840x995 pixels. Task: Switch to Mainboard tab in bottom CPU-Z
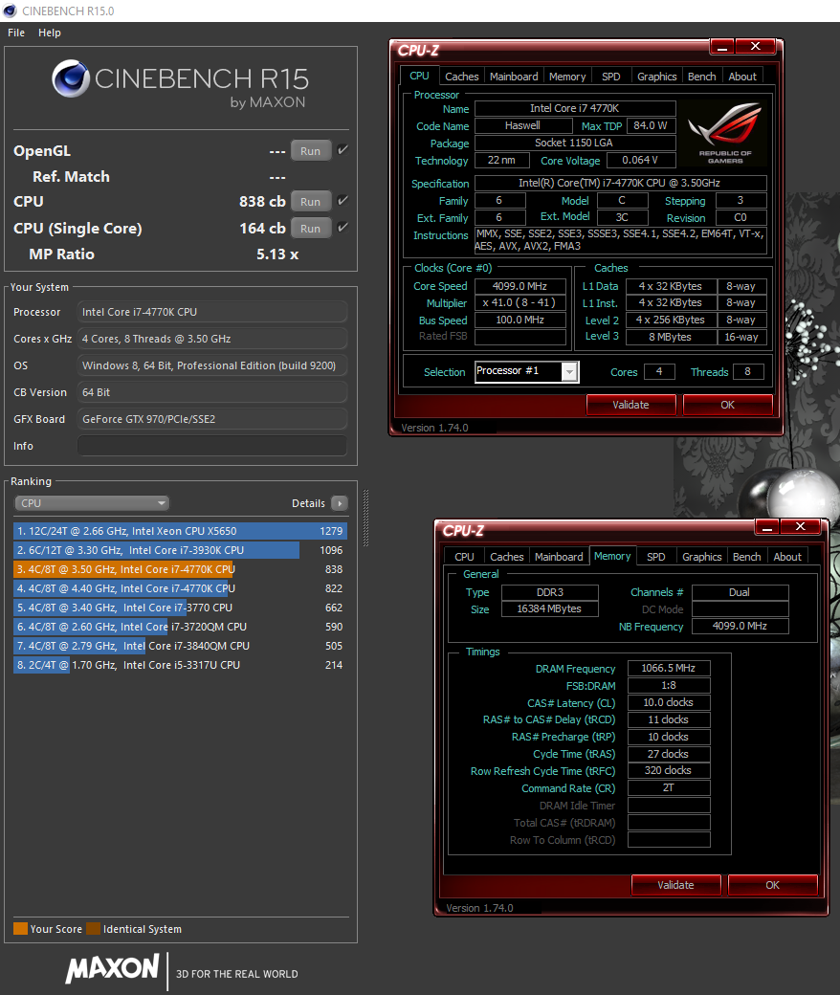coord(559,557)
